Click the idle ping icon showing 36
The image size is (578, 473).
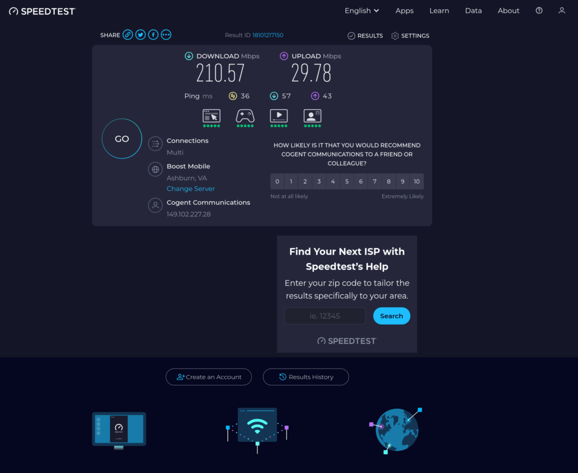tap(233, 96)
